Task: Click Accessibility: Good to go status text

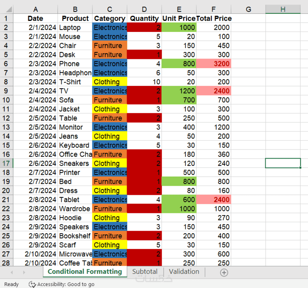Action: click(x=66, y=284)
